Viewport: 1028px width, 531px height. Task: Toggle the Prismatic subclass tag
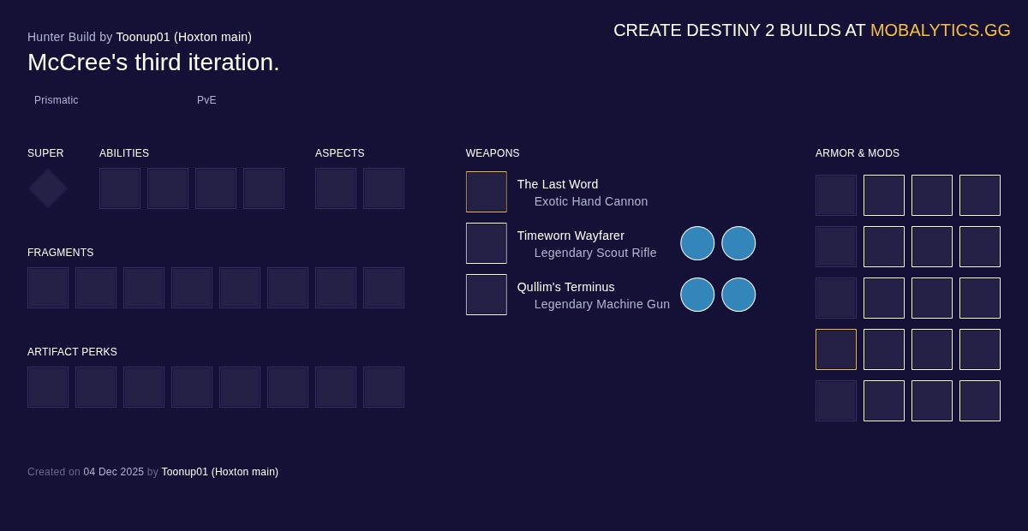[x=57, y=100]
